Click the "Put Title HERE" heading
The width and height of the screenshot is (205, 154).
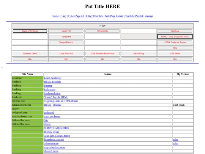tap(102, 6)
